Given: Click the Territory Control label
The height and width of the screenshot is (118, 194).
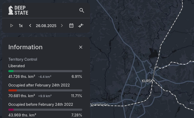Looking at the screenshot, I should [23, 59].
